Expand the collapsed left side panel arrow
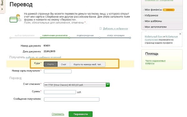Viewport: 187px width, 117px height. (2, 9)
